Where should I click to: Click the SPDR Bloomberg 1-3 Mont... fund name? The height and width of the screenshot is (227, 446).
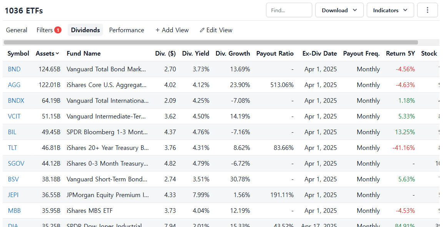107,132
